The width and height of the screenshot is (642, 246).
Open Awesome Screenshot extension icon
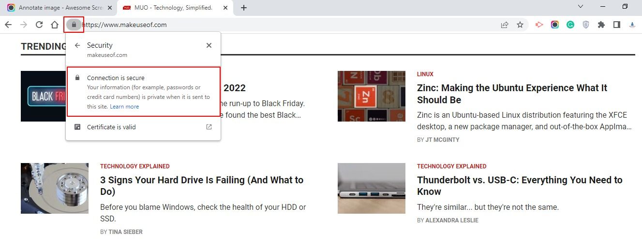click(x=555, y=25)
